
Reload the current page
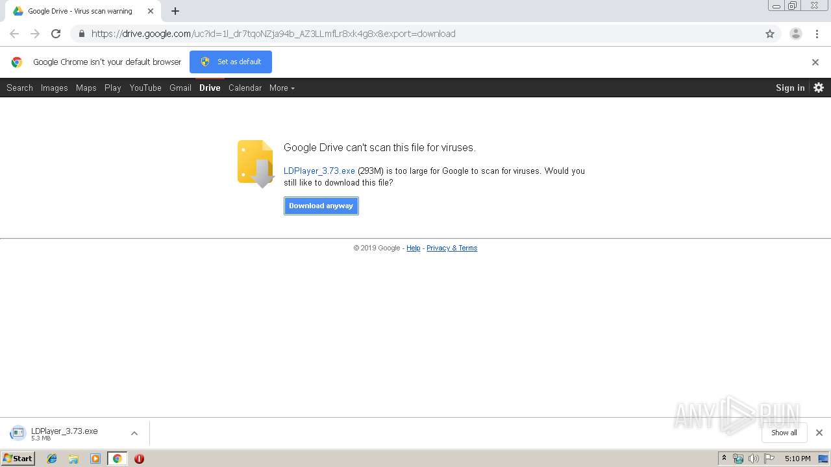coord(56,34)
